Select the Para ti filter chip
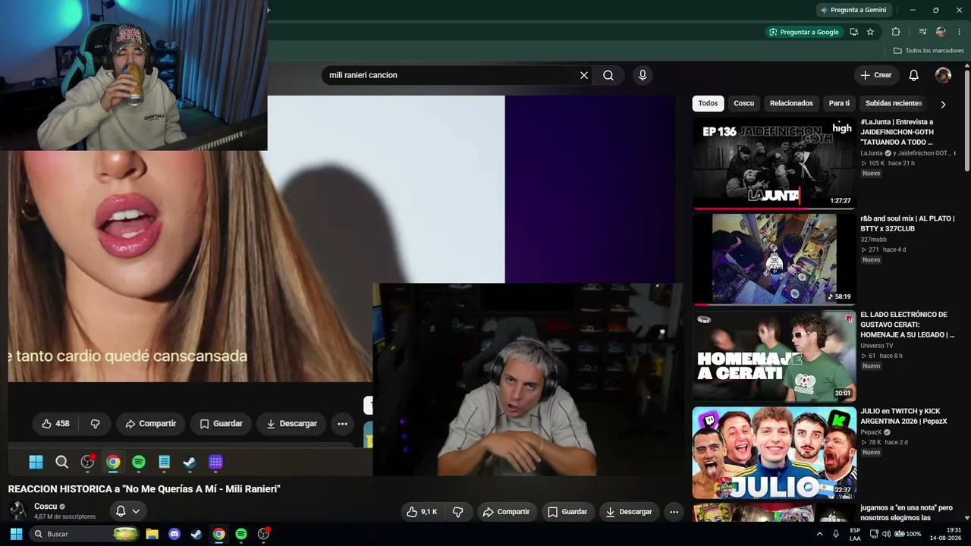Image resolution: width=971 pixels, height=546 pixels. 839,103
